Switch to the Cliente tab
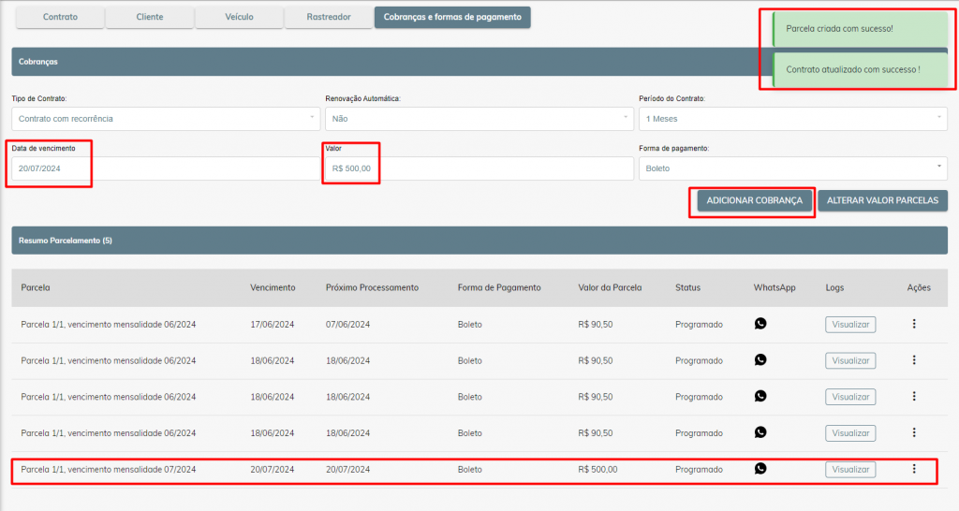Image resolution: width=959 pixels, height=511 pixels. [x=150, y=17]
